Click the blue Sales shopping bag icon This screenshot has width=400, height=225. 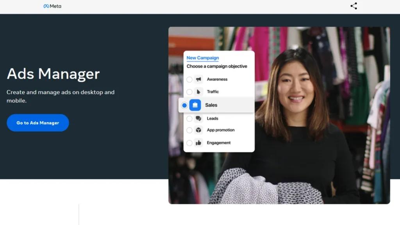[195, 105]
